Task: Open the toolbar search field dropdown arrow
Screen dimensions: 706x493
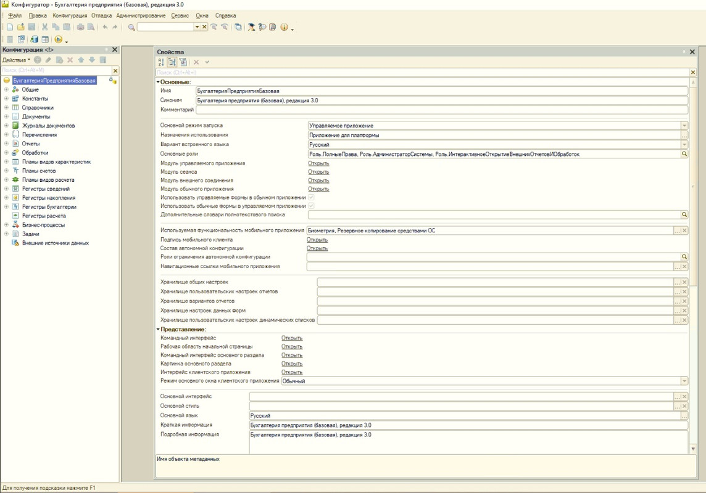Action: (197, 27)
